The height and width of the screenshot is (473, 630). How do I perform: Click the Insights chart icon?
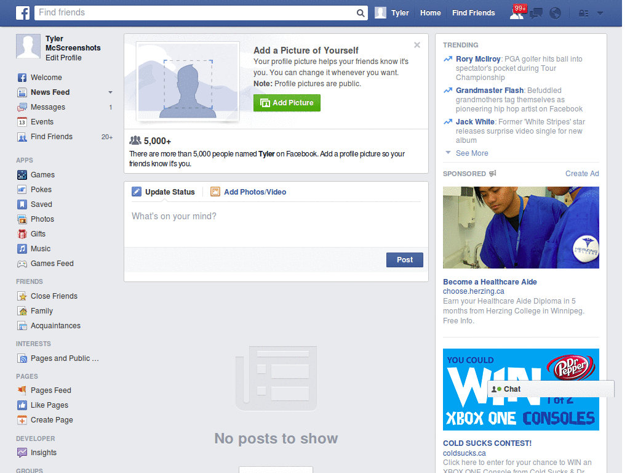(x=22, y=453)
